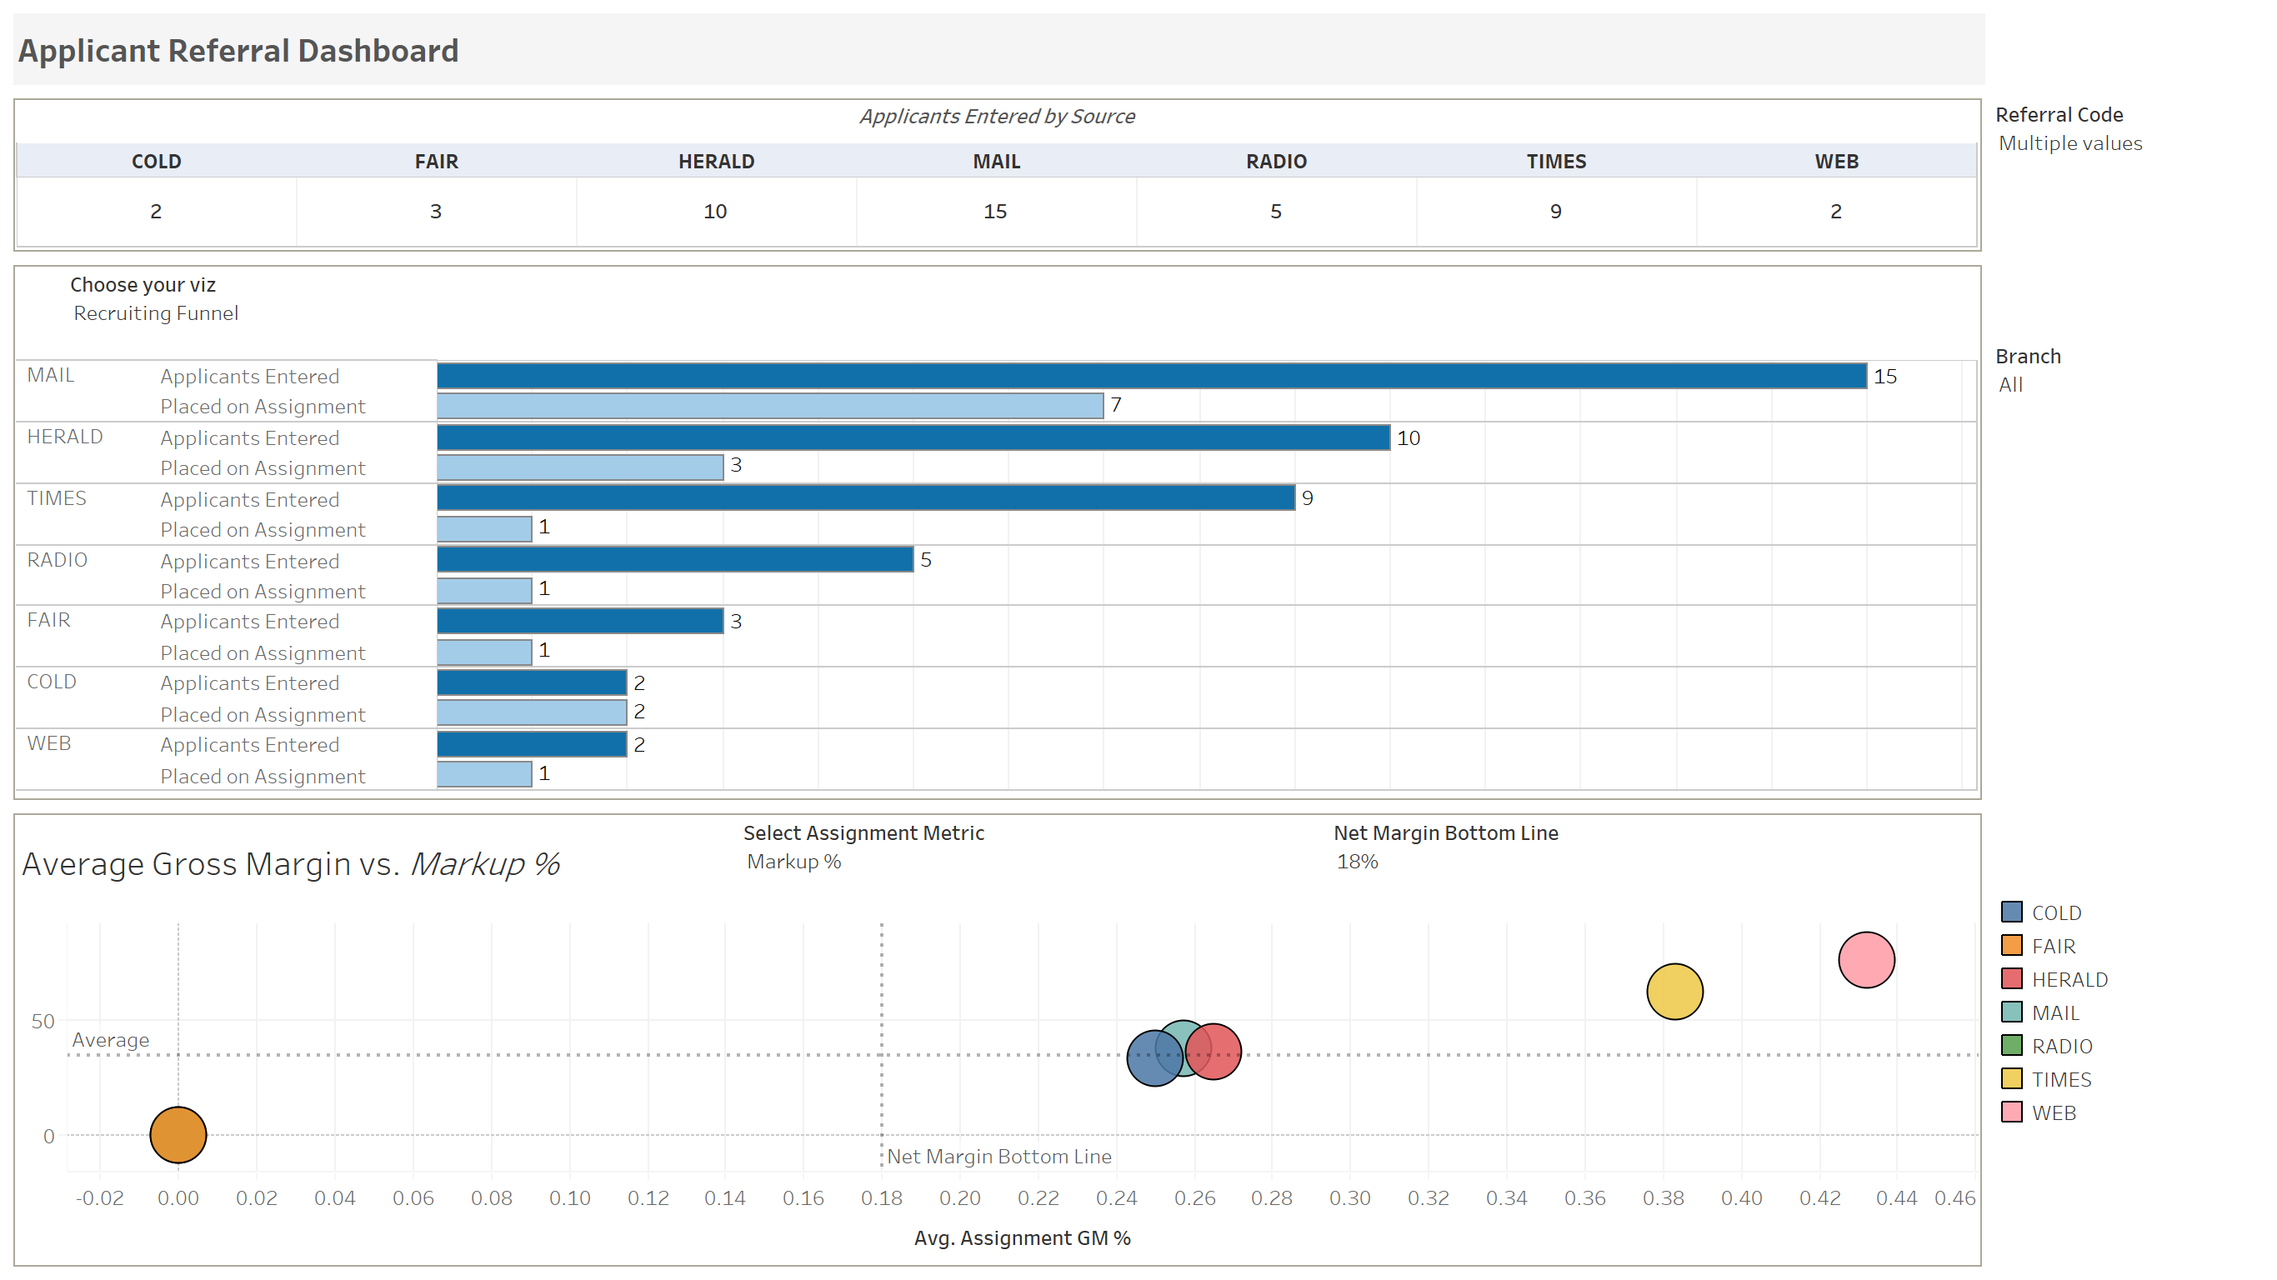Click the FAIR legend color swatch
2277x1280 pixels.
click(2012, 945)
